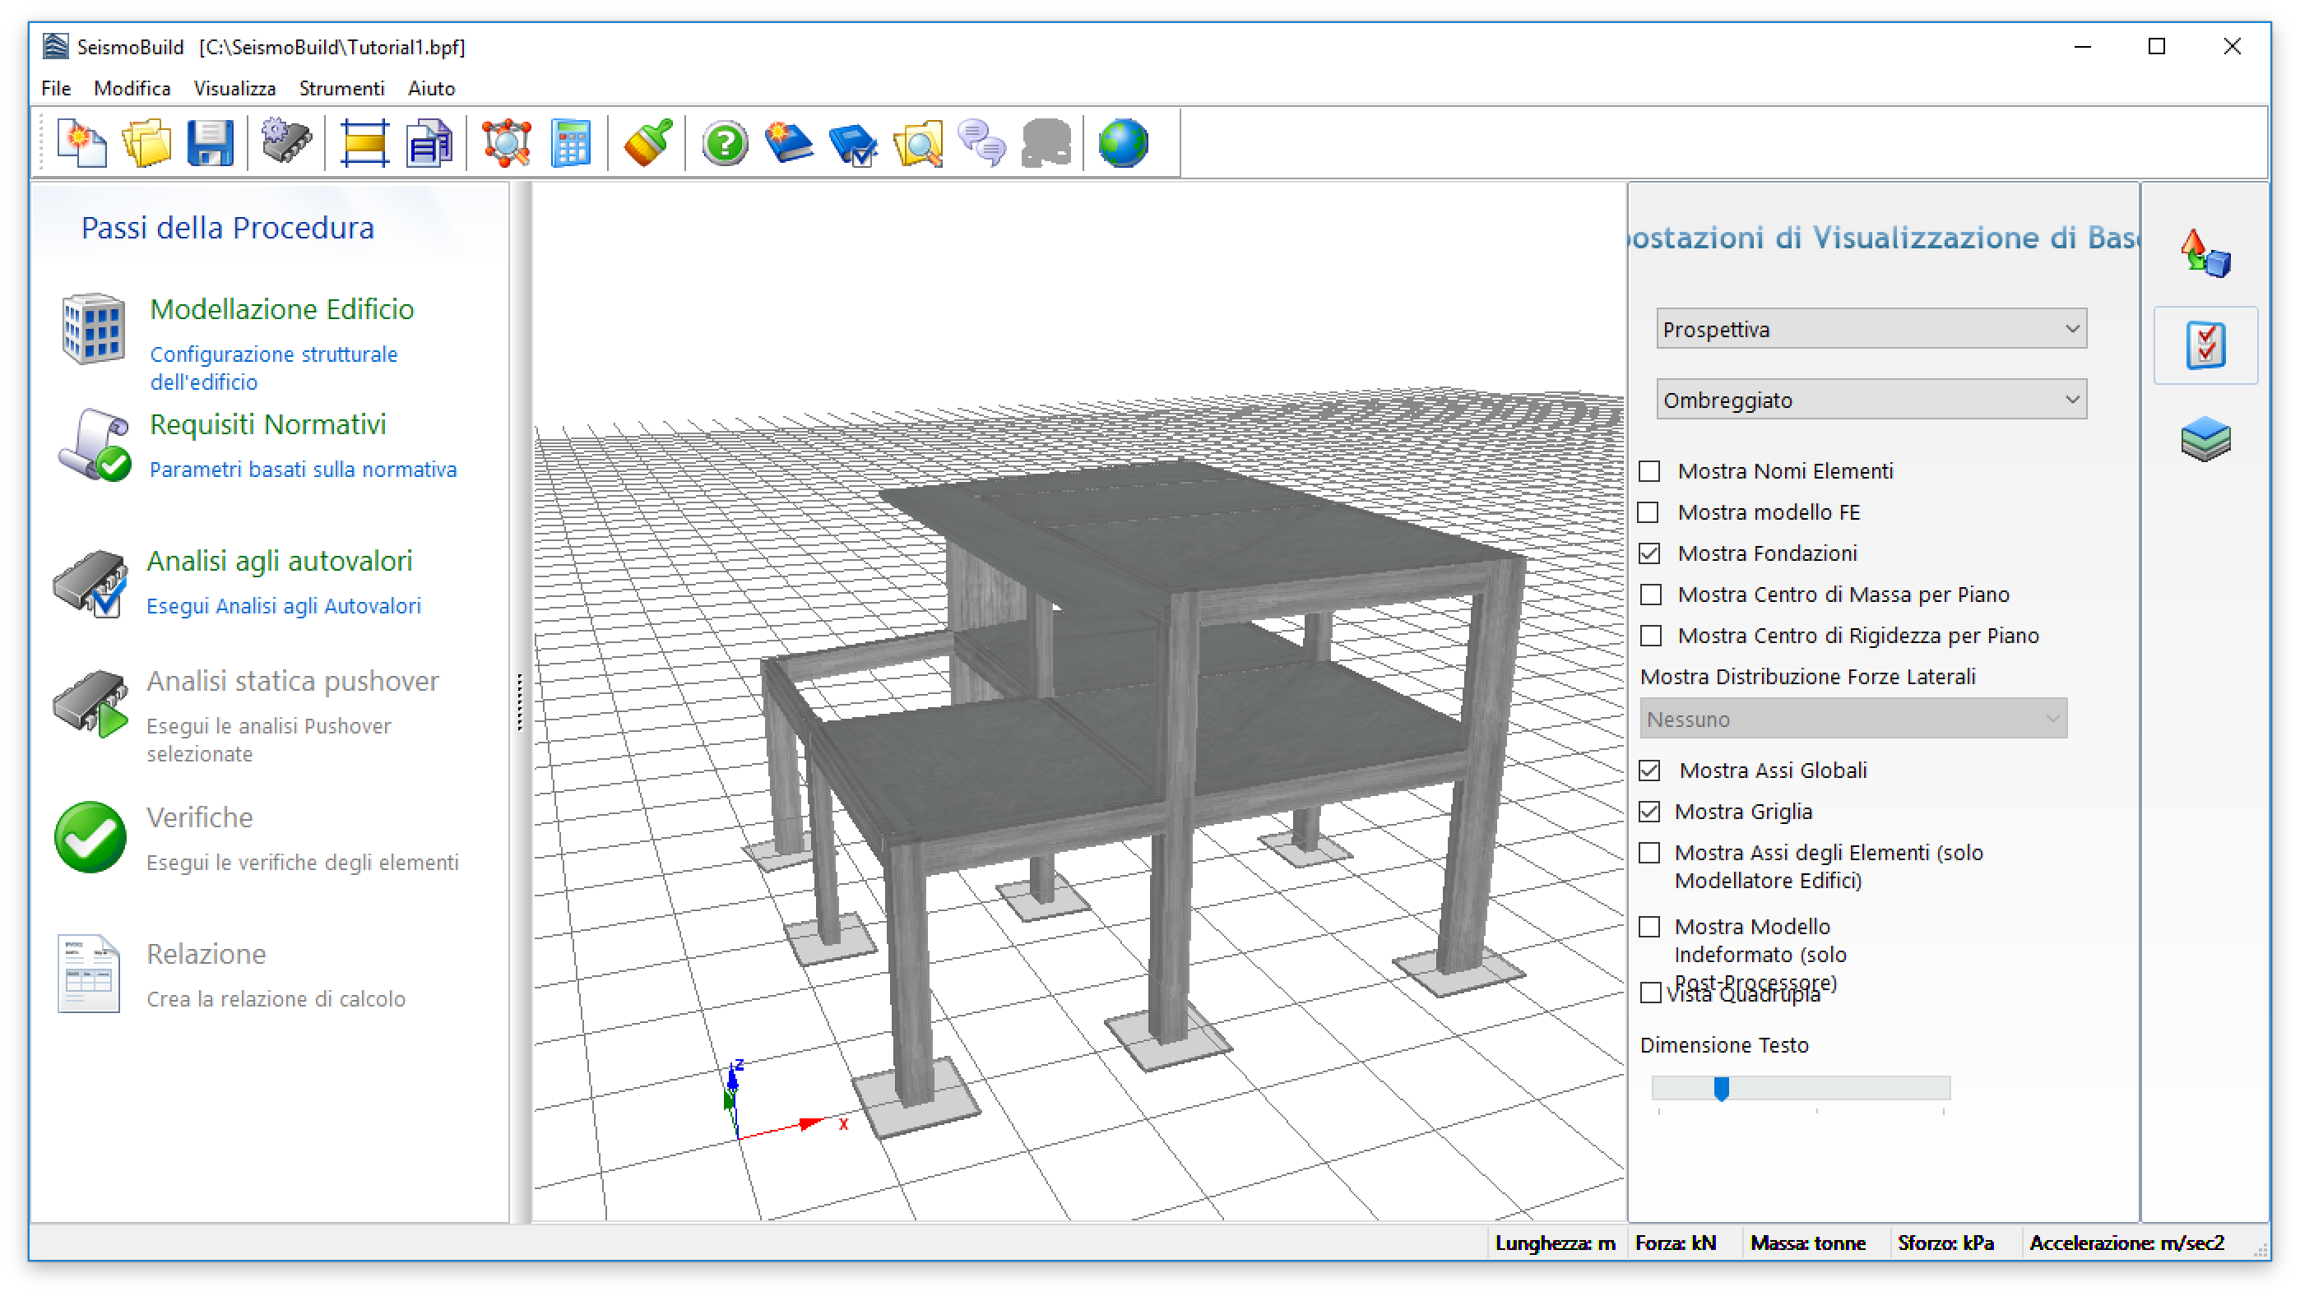This screenshot has height=1296, width=2300.
Task: Open the Visualizza menu
Action: (234, 88)
